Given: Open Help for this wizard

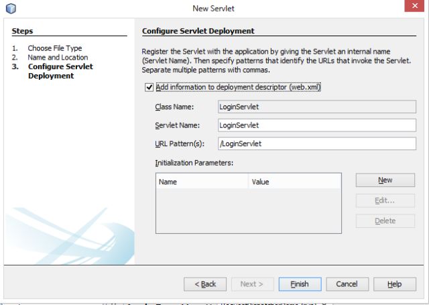Looking at the screenshot, I should coord(393,284).
